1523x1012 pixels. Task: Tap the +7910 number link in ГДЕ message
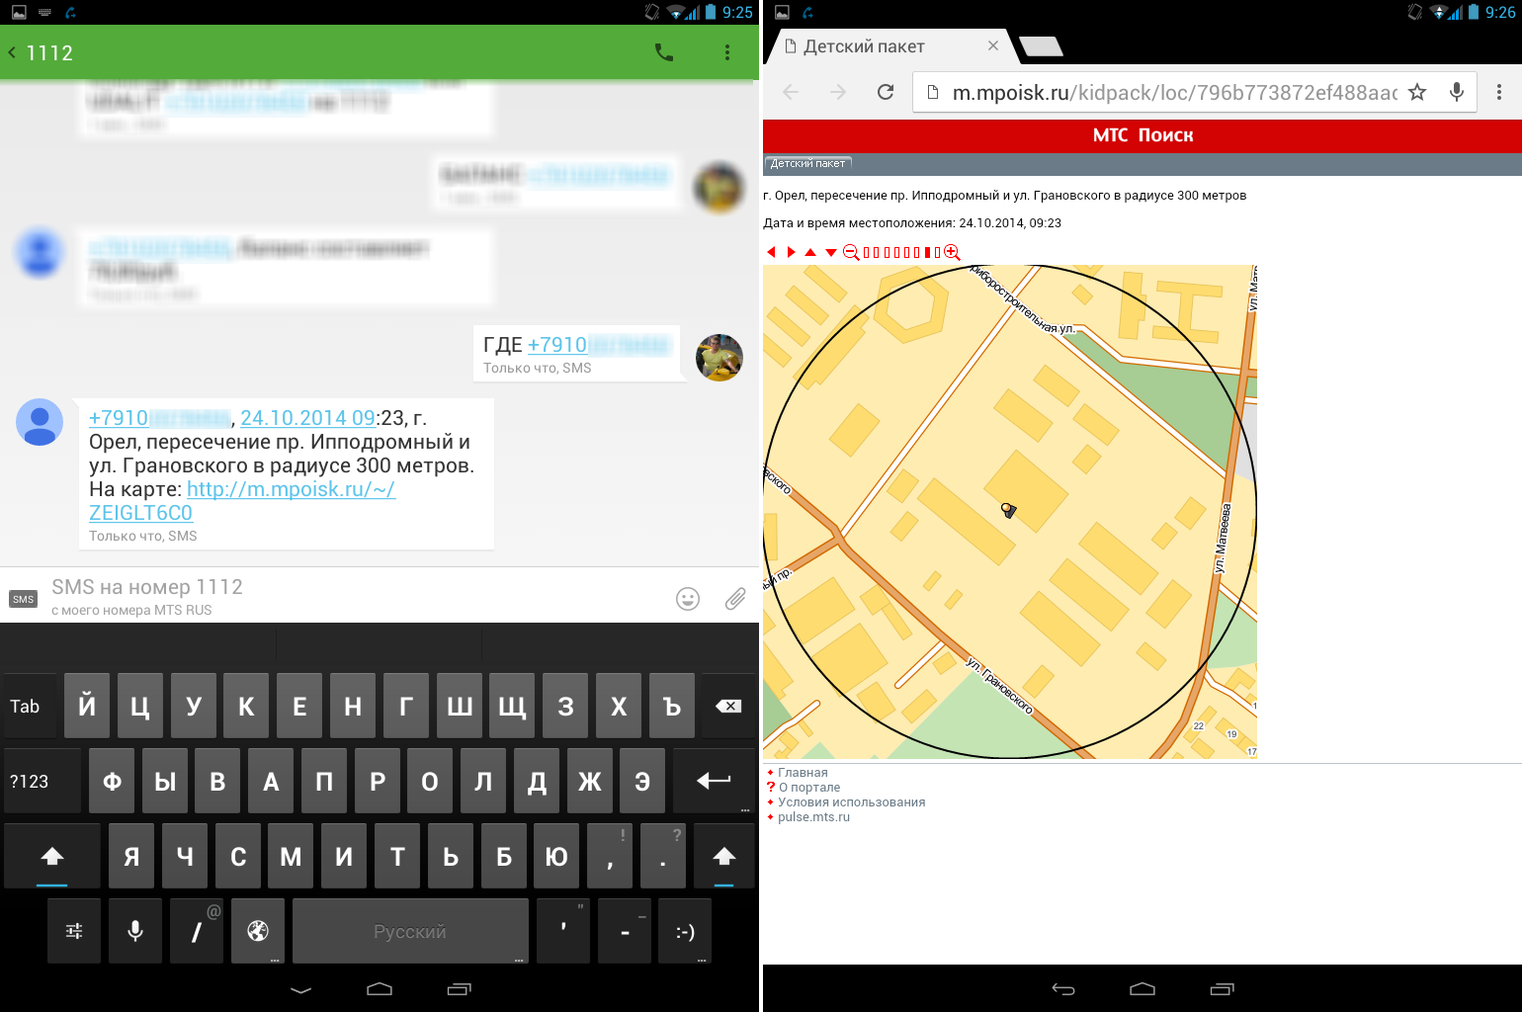[x=599, y=345]
